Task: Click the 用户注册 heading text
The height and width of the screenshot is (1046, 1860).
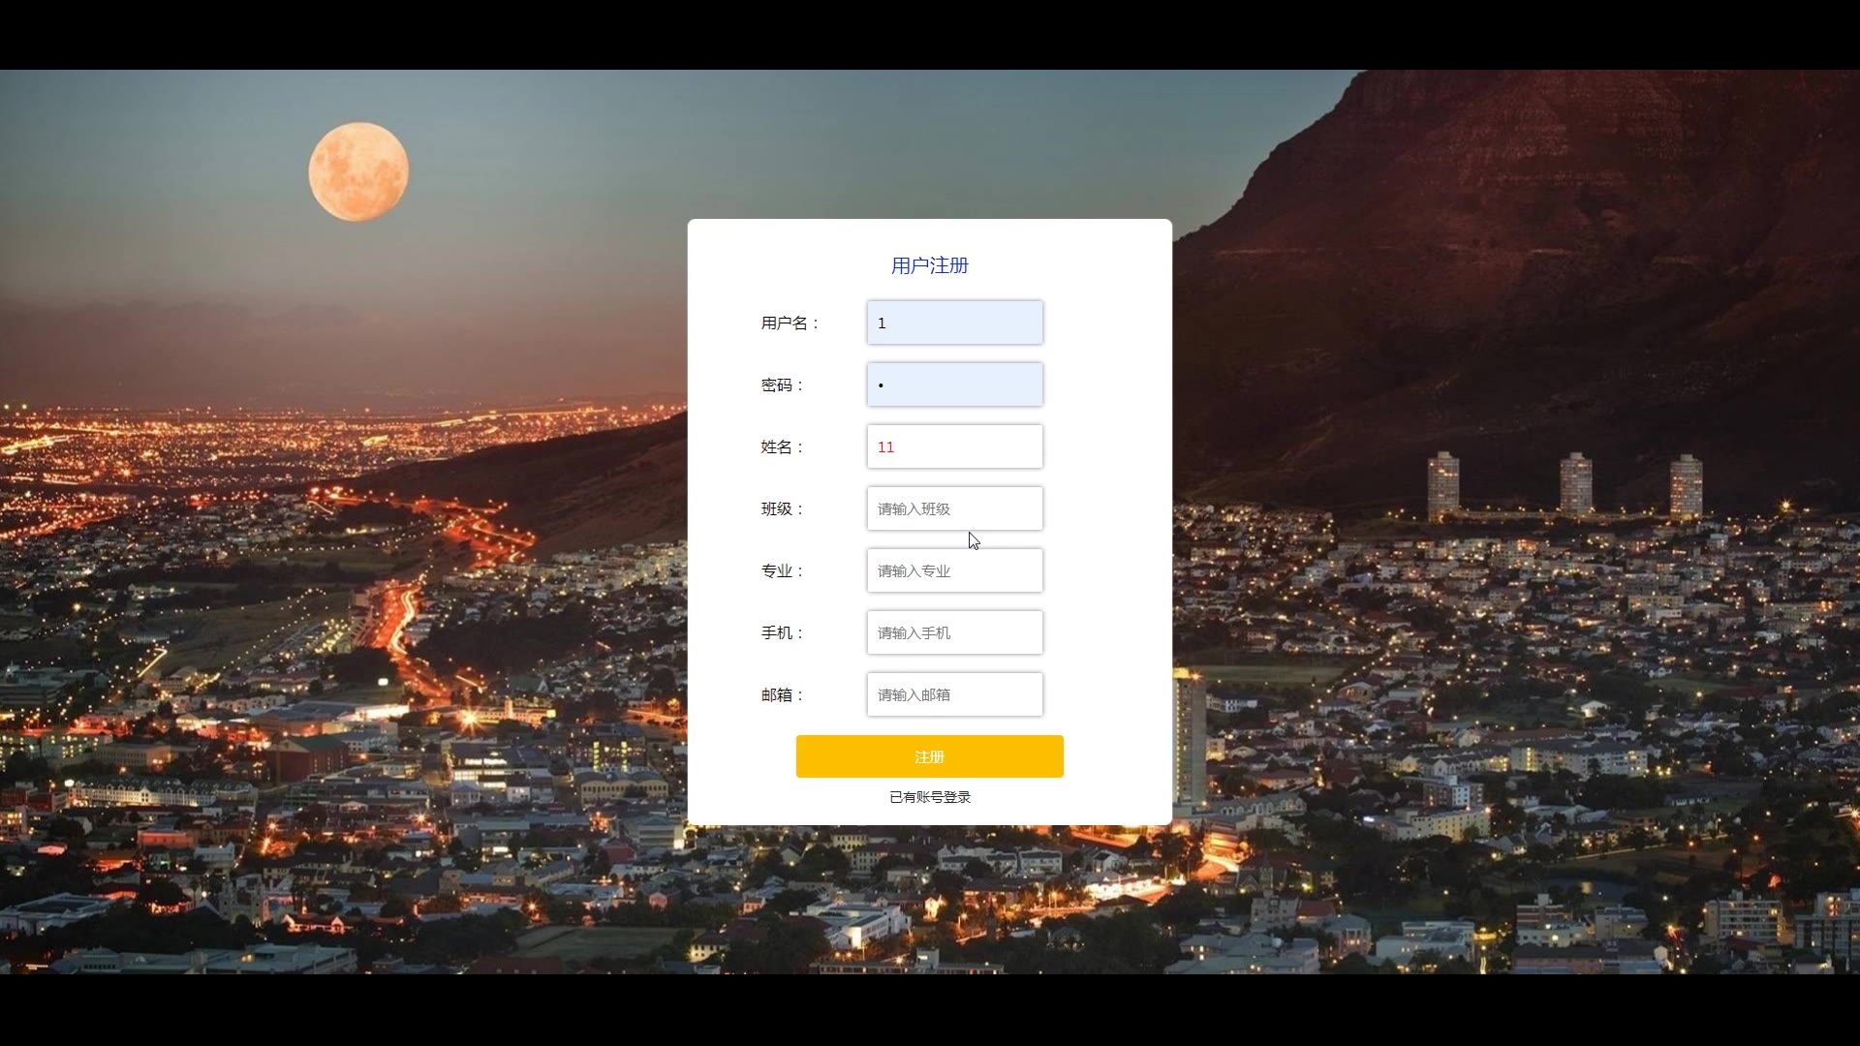Action: pos(929,265)
